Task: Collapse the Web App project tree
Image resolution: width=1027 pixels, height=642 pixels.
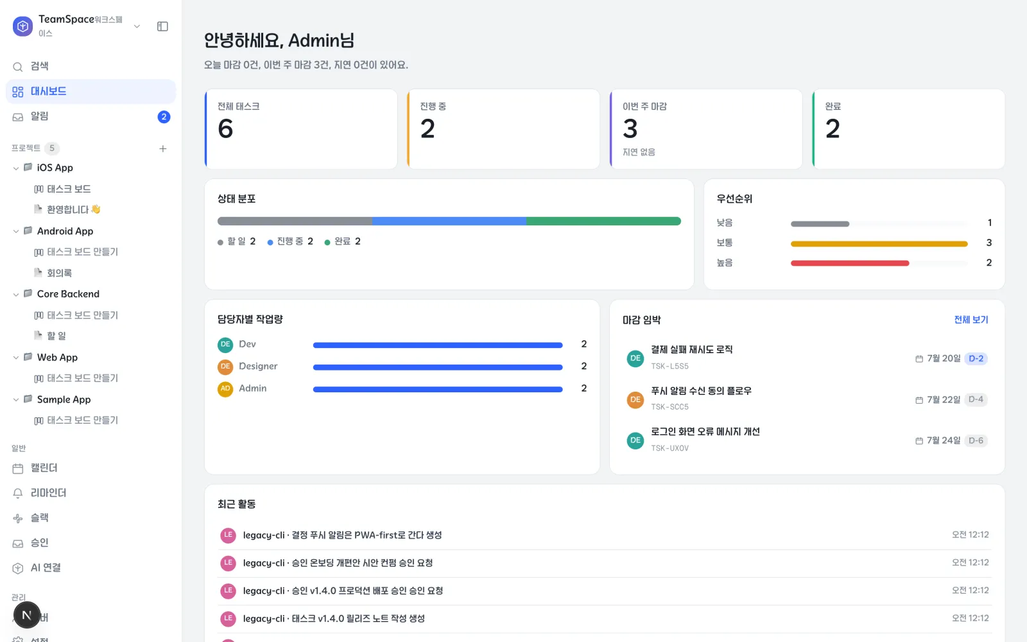Action: [x=16, y=358]
